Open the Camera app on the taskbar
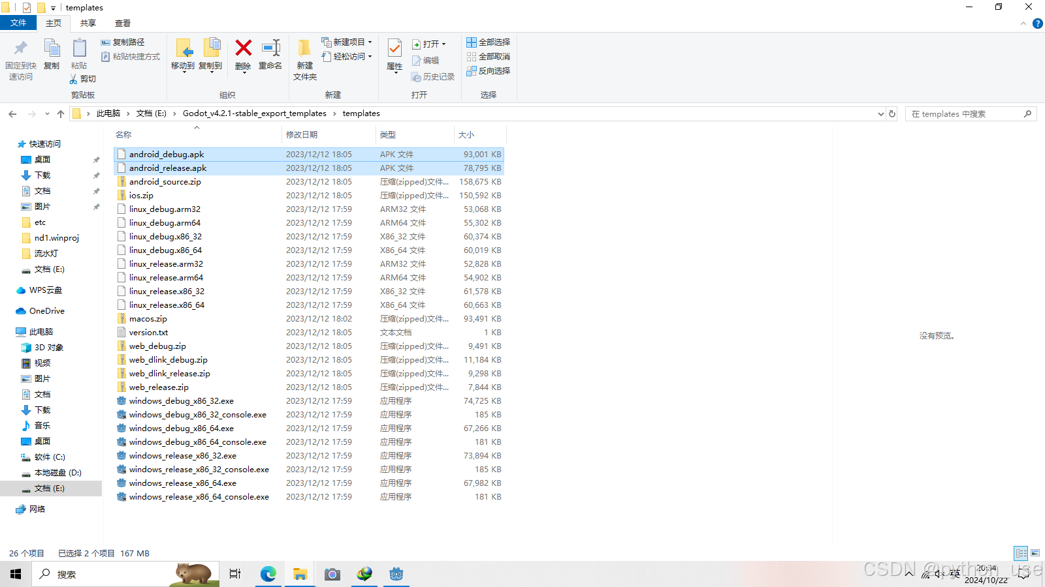Screen dimensions: 1045x587 [332, 574]
